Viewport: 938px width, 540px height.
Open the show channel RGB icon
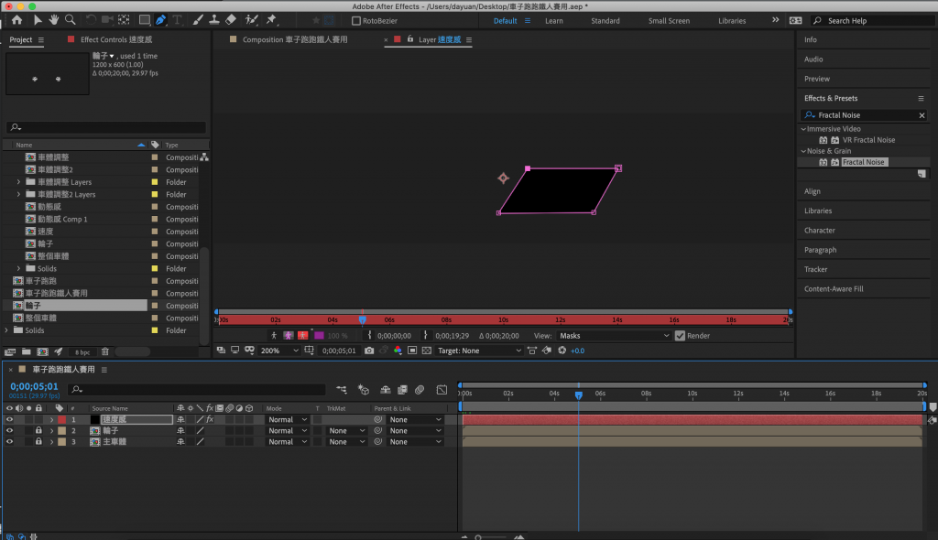click(398, 351)
